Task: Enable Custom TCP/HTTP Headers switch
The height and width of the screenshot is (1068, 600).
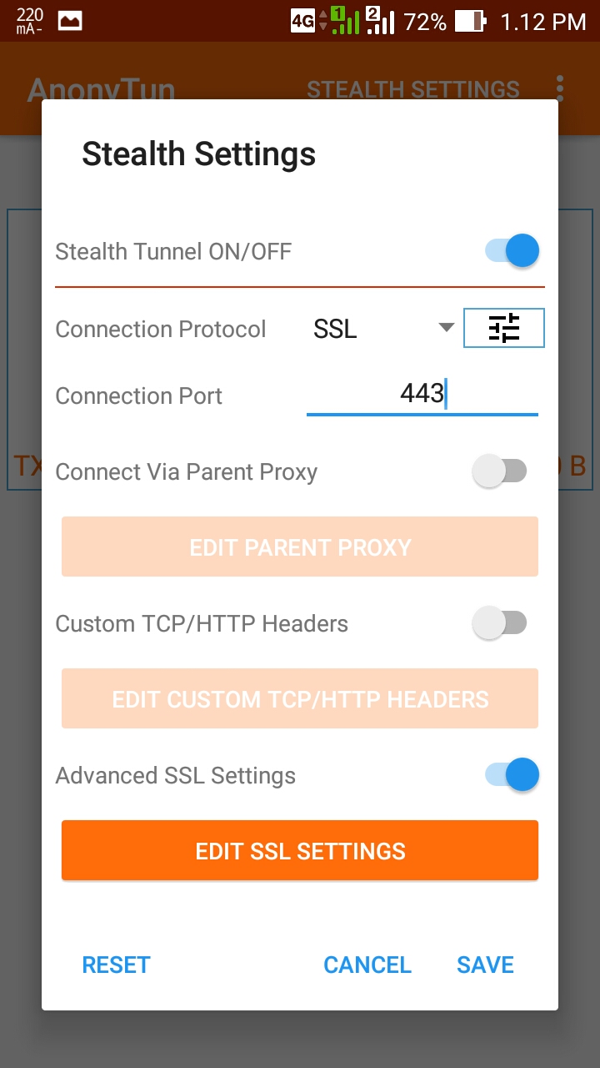Action: coord(500,623)
